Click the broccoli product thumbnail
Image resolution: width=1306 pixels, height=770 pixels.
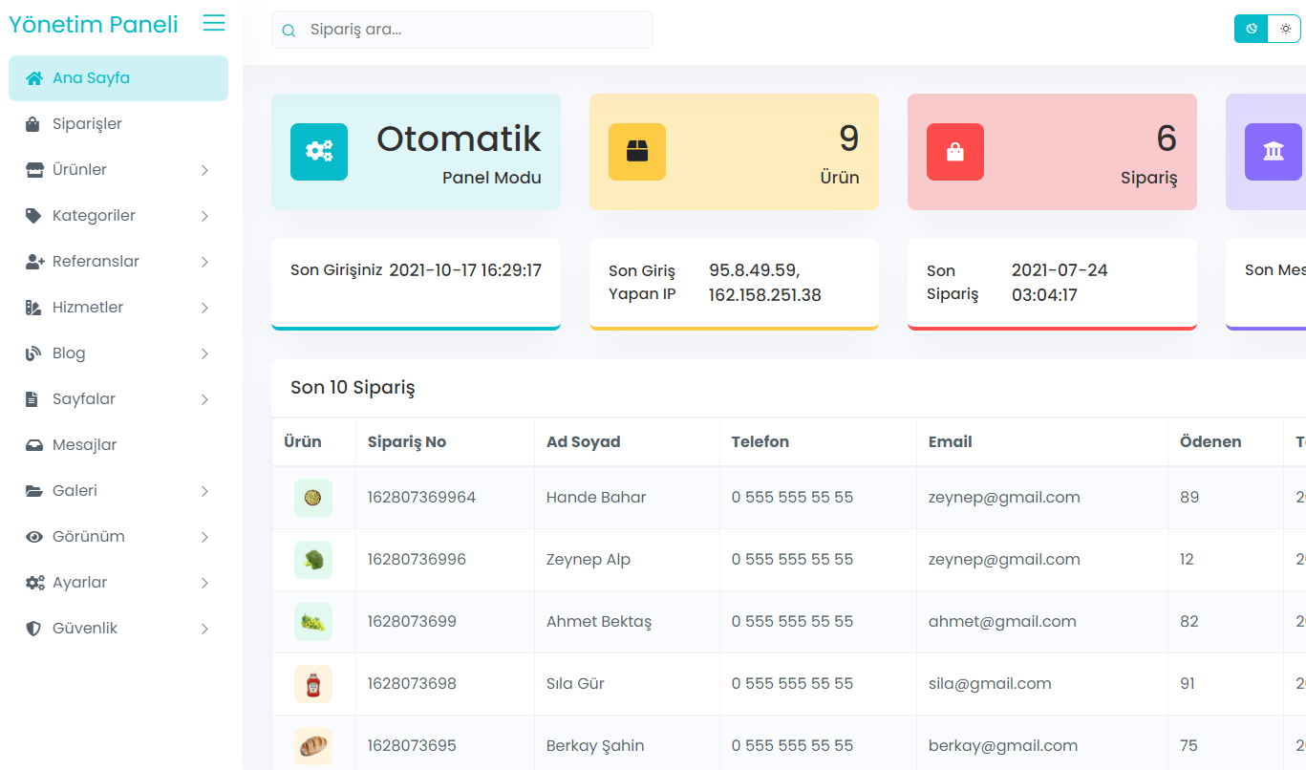tap(313, 560)
